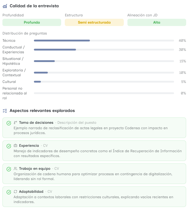Click the refresh arrows icon next to Adaptabilidad
The width and height of the screenshot is (191, 210).
[x=15, y=192]
